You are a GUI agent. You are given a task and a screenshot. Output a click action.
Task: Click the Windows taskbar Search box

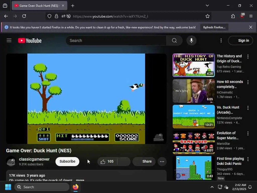click(42, 187)
